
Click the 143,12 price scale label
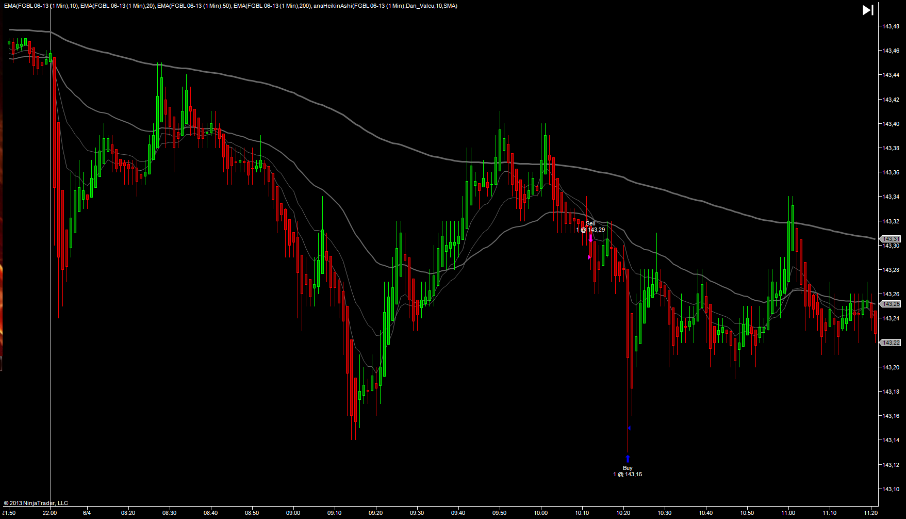point(891,465)
